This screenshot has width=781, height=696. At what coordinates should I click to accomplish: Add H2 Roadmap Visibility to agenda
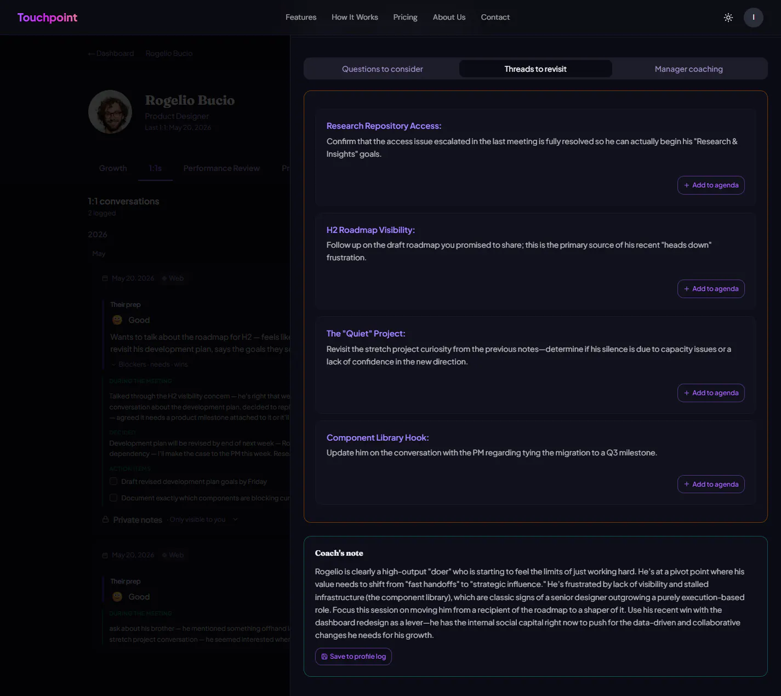(x=711, y=289)
